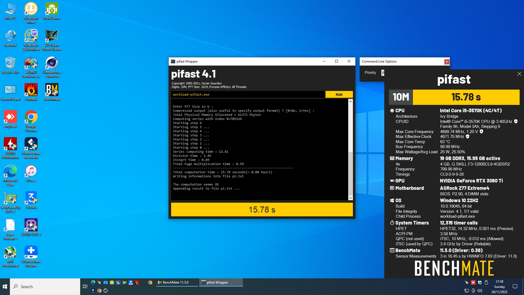
Task: Open the Windows Start menu
Action: tap(5, 287)
